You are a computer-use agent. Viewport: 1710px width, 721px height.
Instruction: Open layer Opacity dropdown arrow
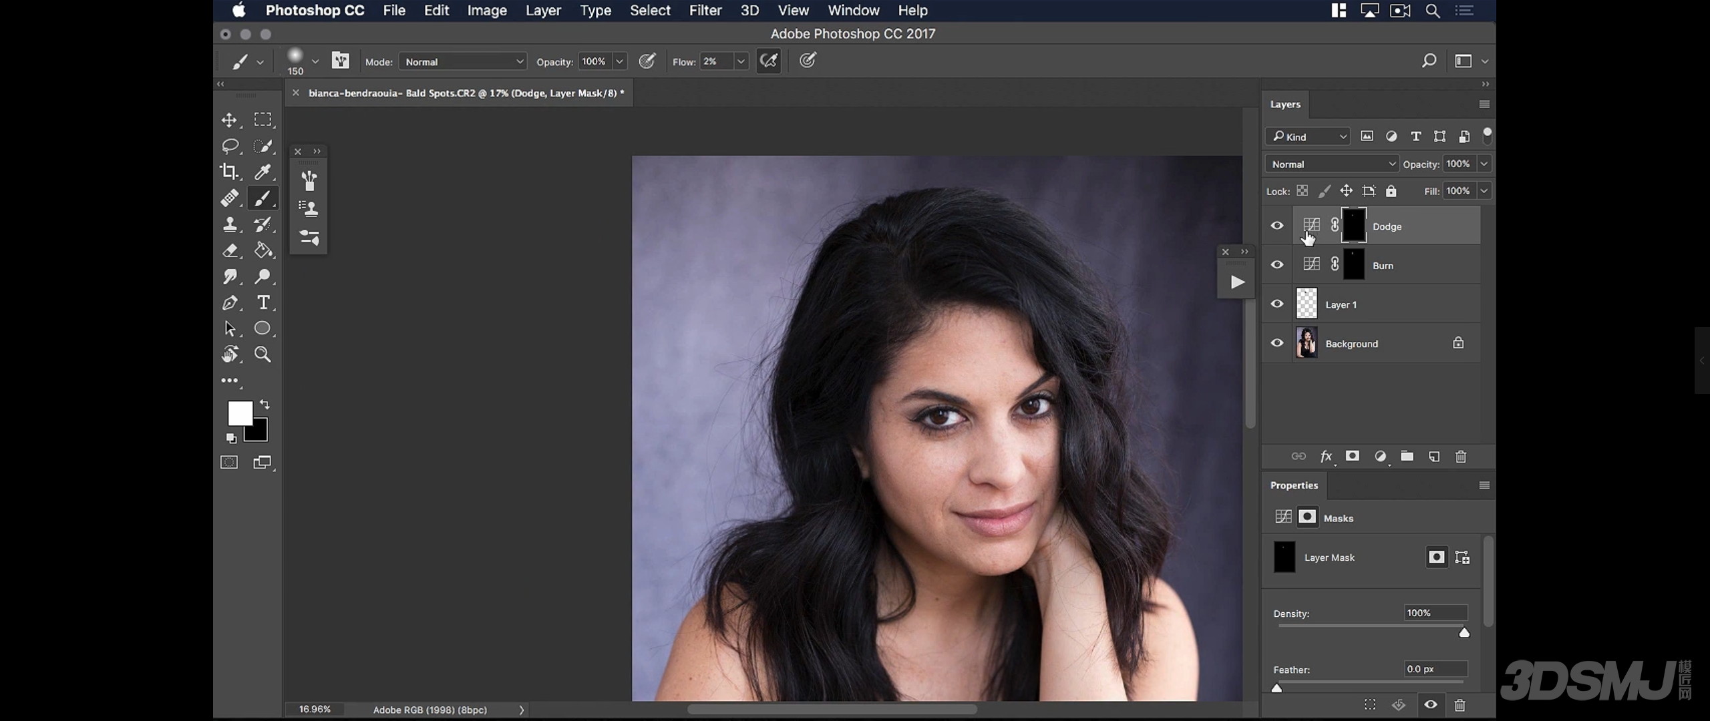pos(1484,164)
